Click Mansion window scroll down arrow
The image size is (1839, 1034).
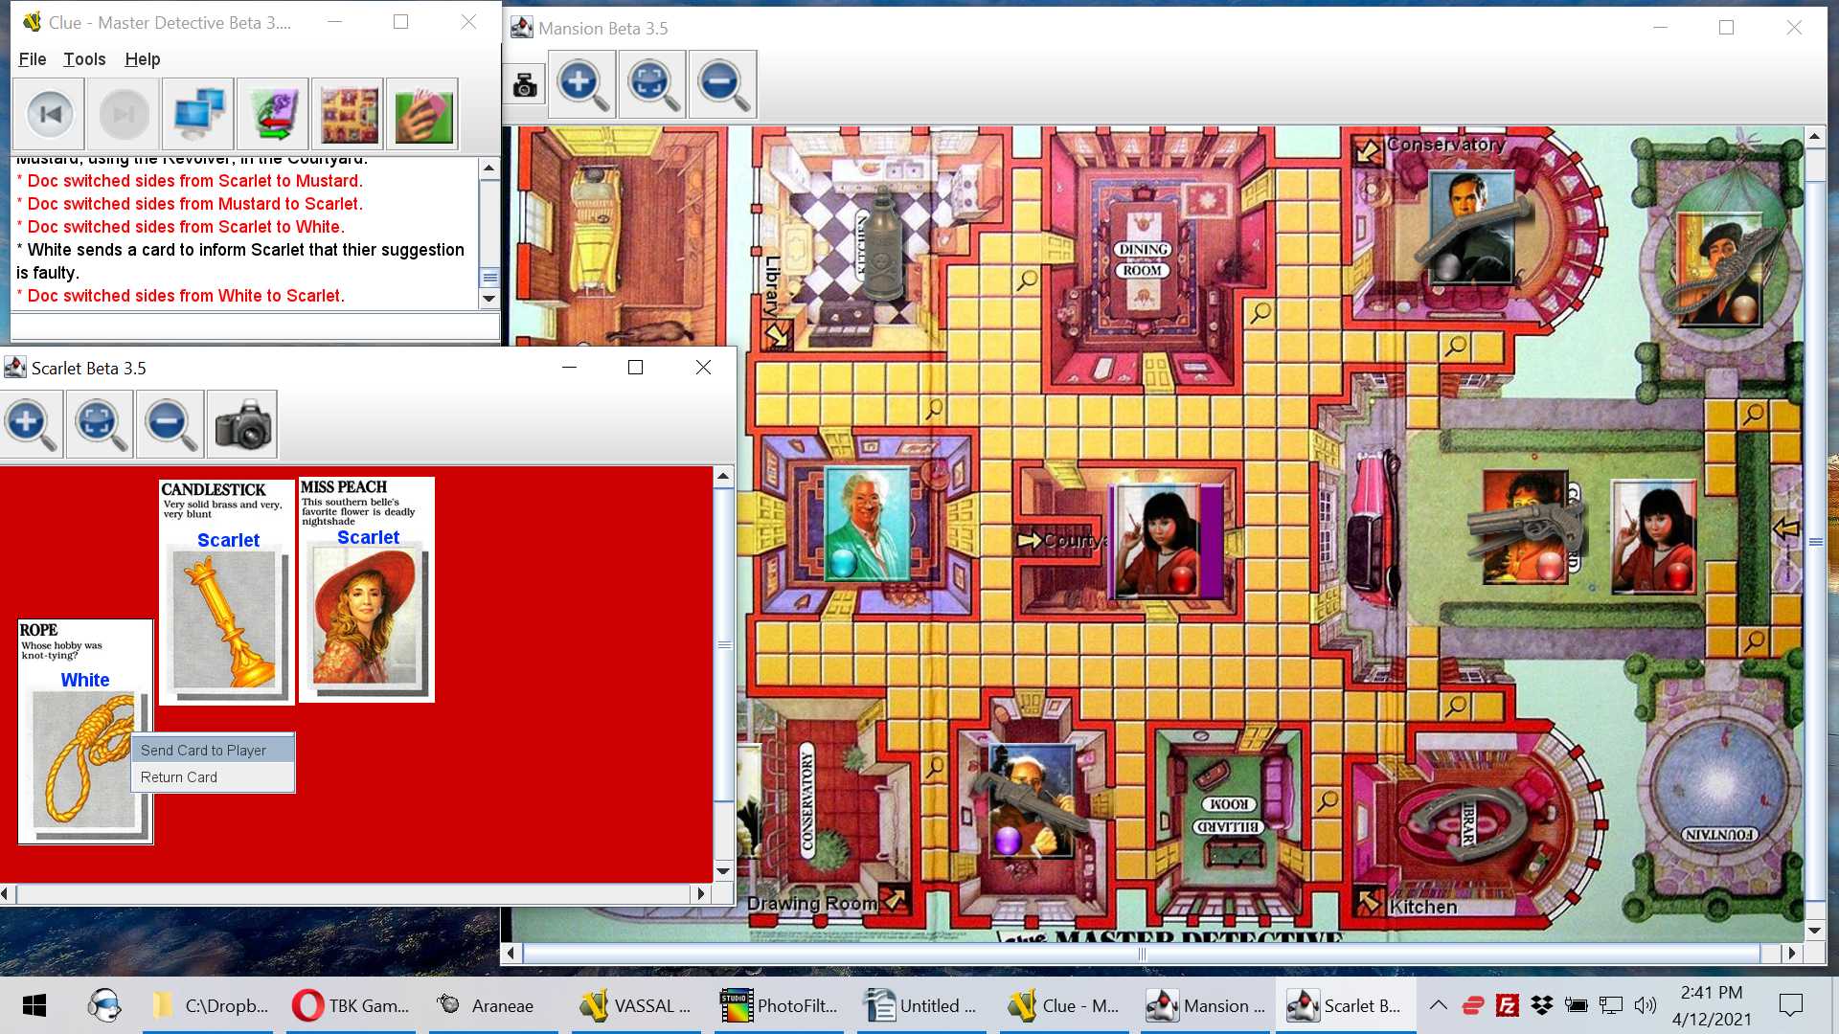point(1814,931)
